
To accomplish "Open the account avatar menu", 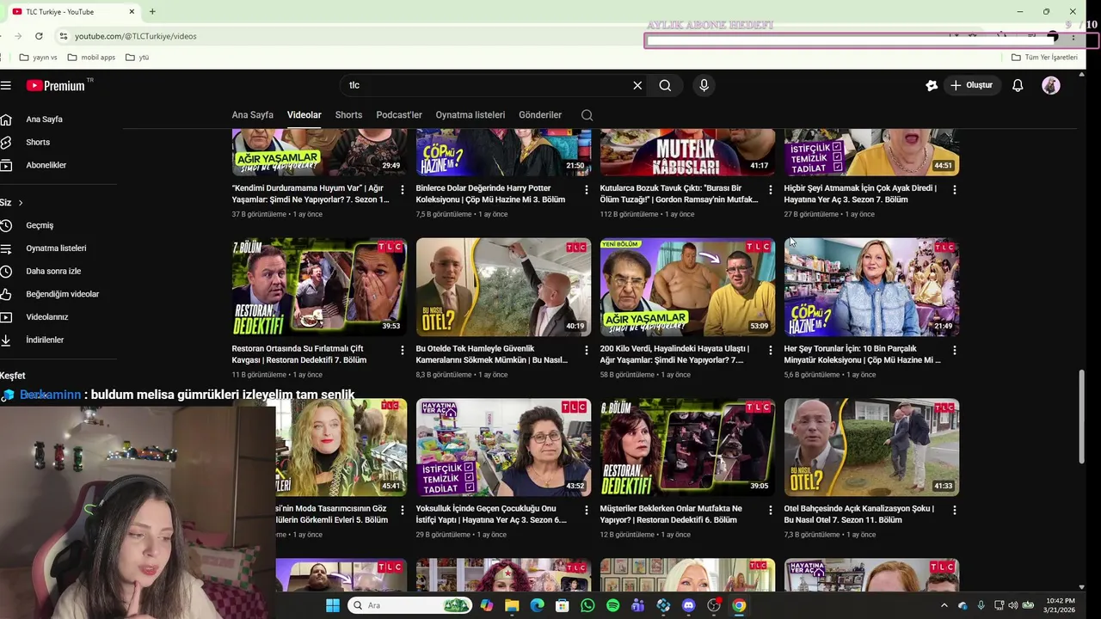I will click(x=1050, y=85).
